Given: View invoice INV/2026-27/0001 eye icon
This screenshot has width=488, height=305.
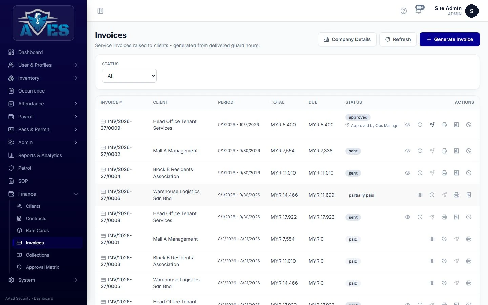Looking at the screenshot, I should (x=432, y=239).
